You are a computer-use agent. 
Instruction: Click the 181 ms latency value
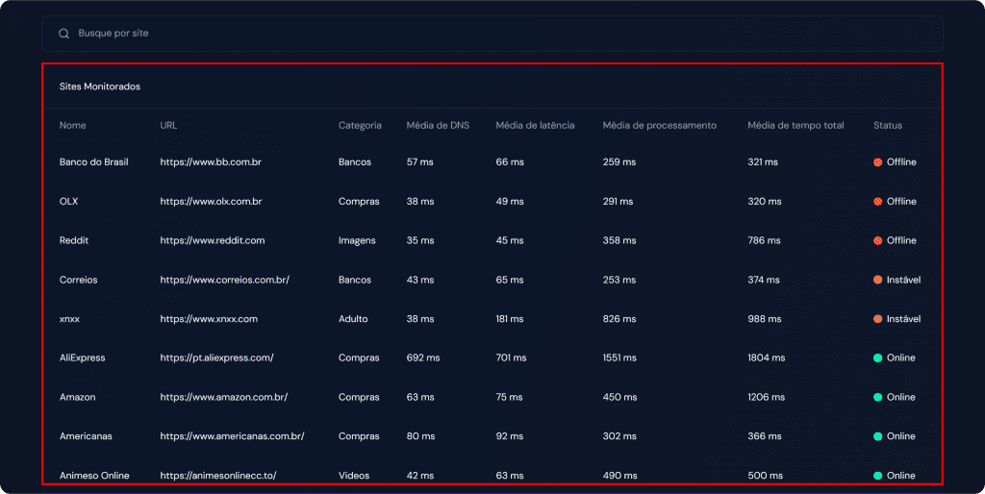click(x=510, y=319)
